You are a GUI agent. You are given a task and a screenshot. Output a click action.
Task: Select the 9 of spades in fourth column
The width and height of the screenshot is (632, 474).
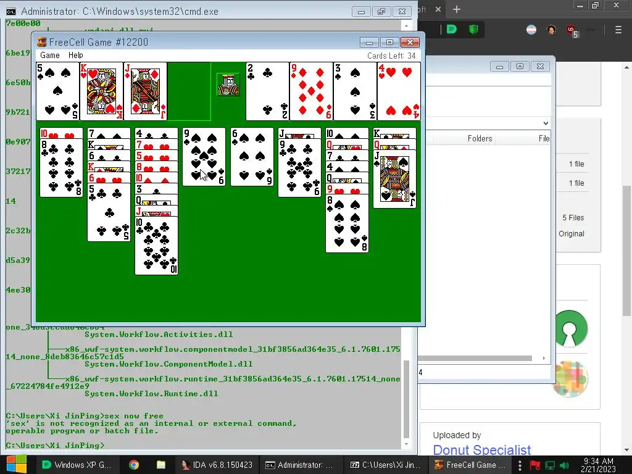tap(204, 157)
